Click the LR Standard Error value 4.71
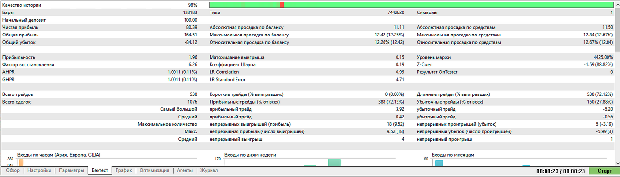The image size is (620, 177). (x=399, y=79)
